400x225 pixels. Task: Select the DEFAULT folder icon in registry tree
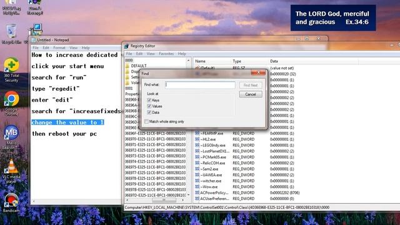tap(127, 66)
